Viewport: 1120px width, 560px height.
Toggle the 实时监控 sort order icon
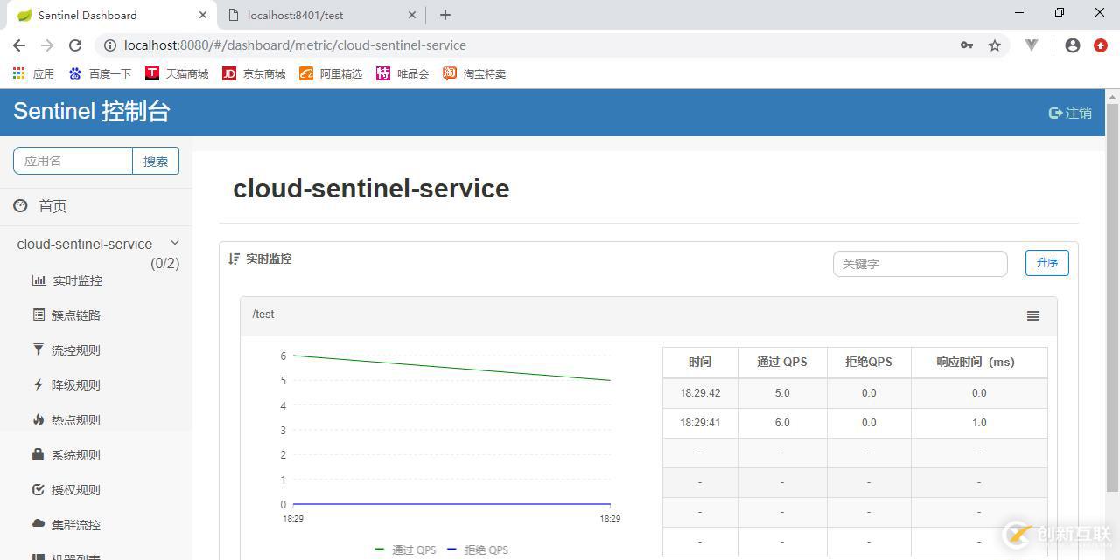click(x=234, y=259)
